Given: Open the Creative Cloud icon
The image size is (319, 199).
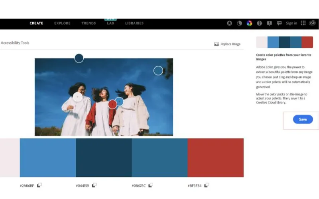Looking at the screenshot, I should [313, 23].
